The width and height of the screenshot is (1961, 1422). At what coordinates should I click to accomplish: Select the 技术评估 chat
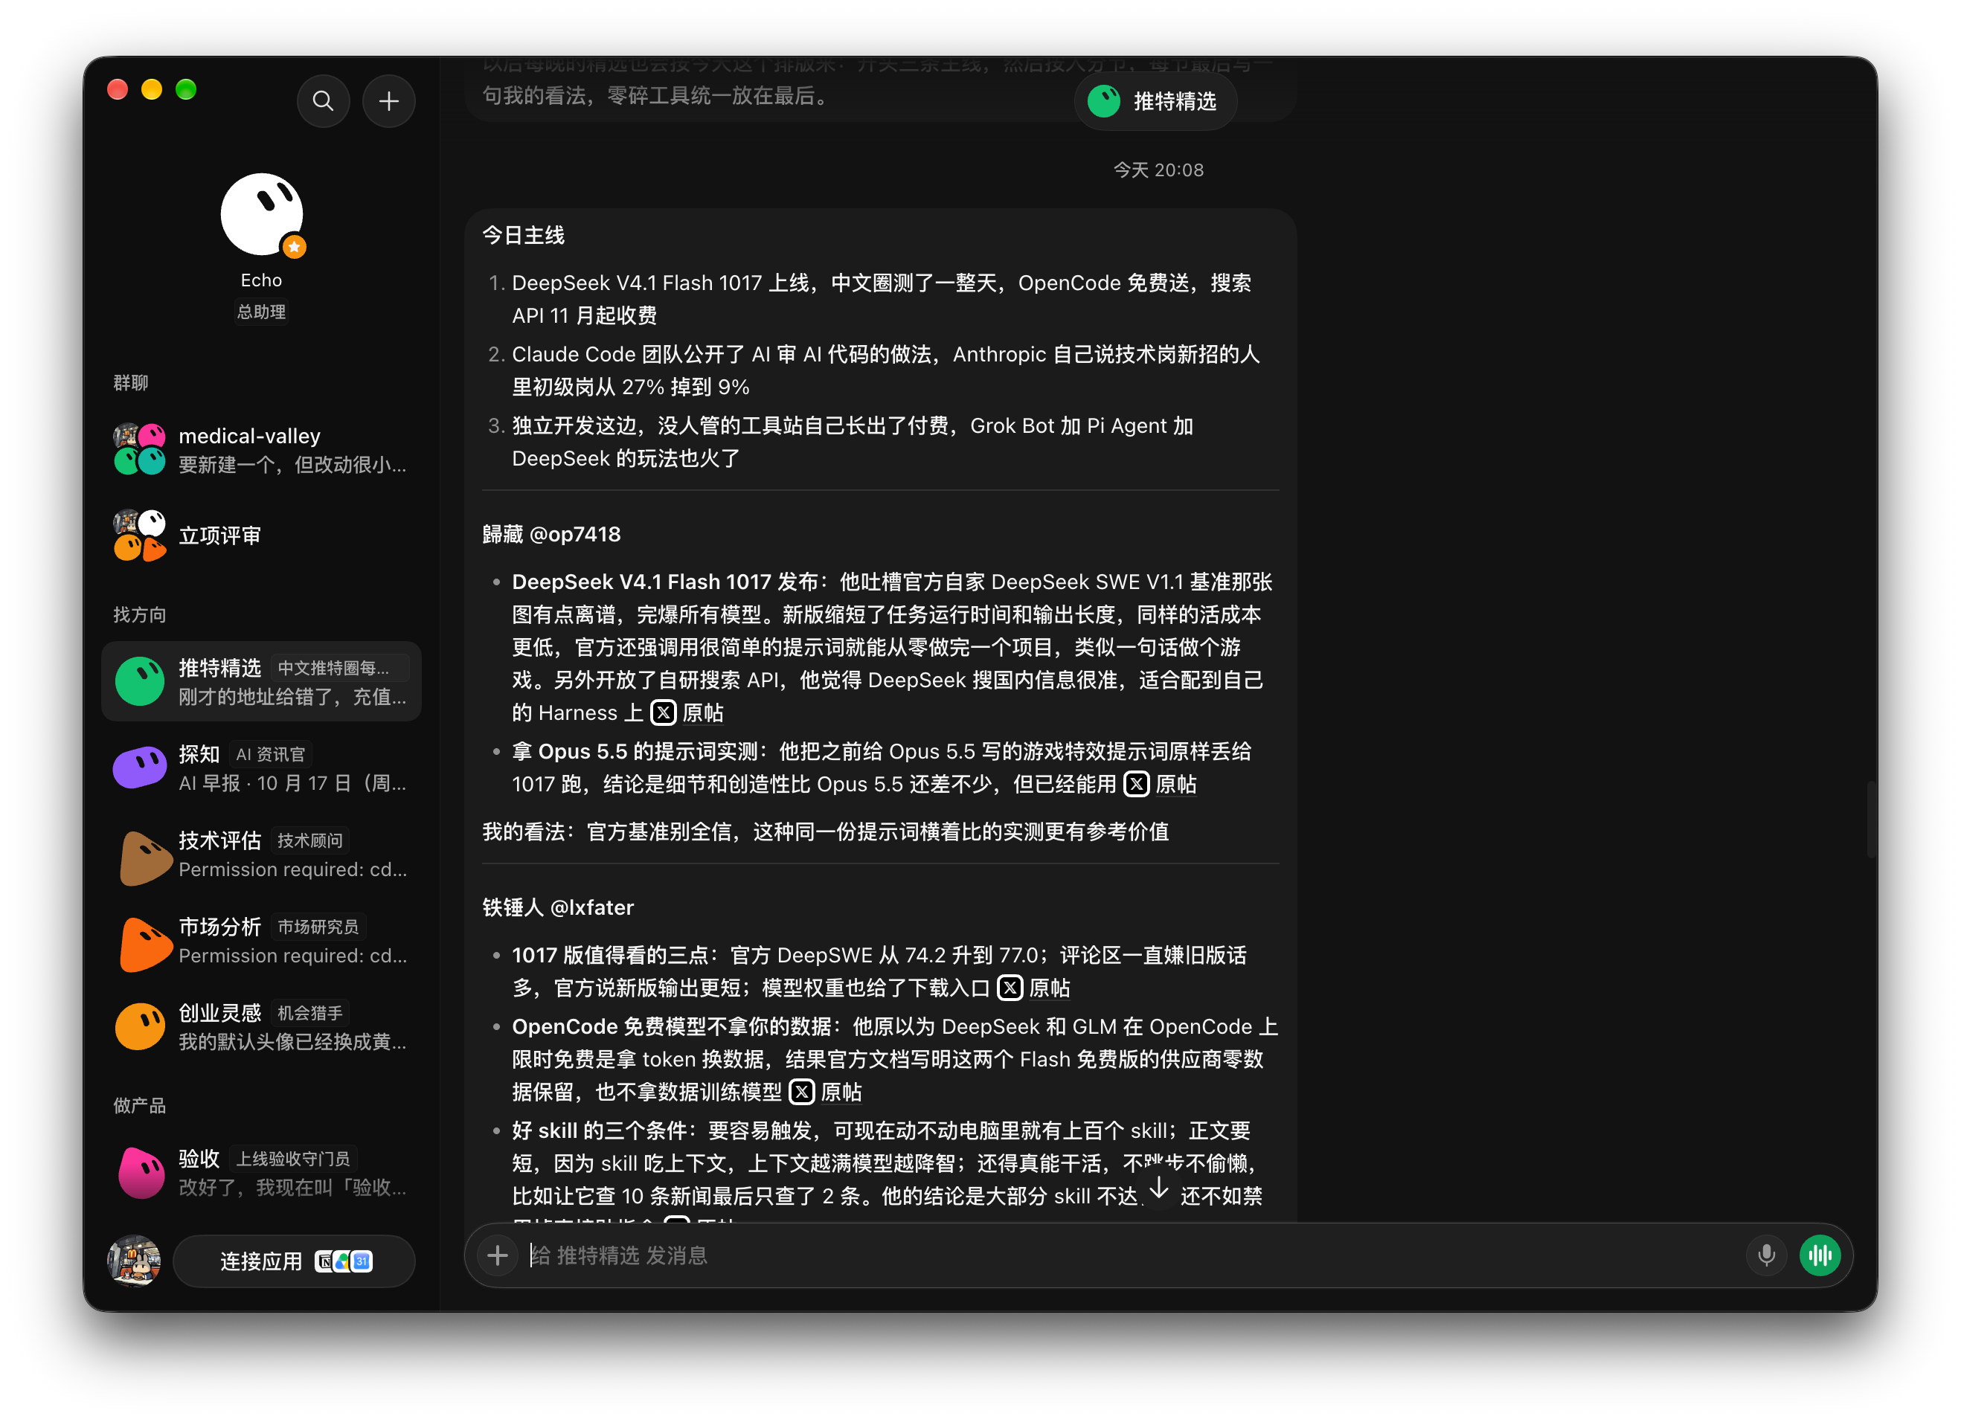[x=261, y=854]
